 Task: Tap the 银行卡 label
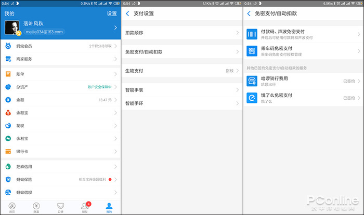point(22,152)
